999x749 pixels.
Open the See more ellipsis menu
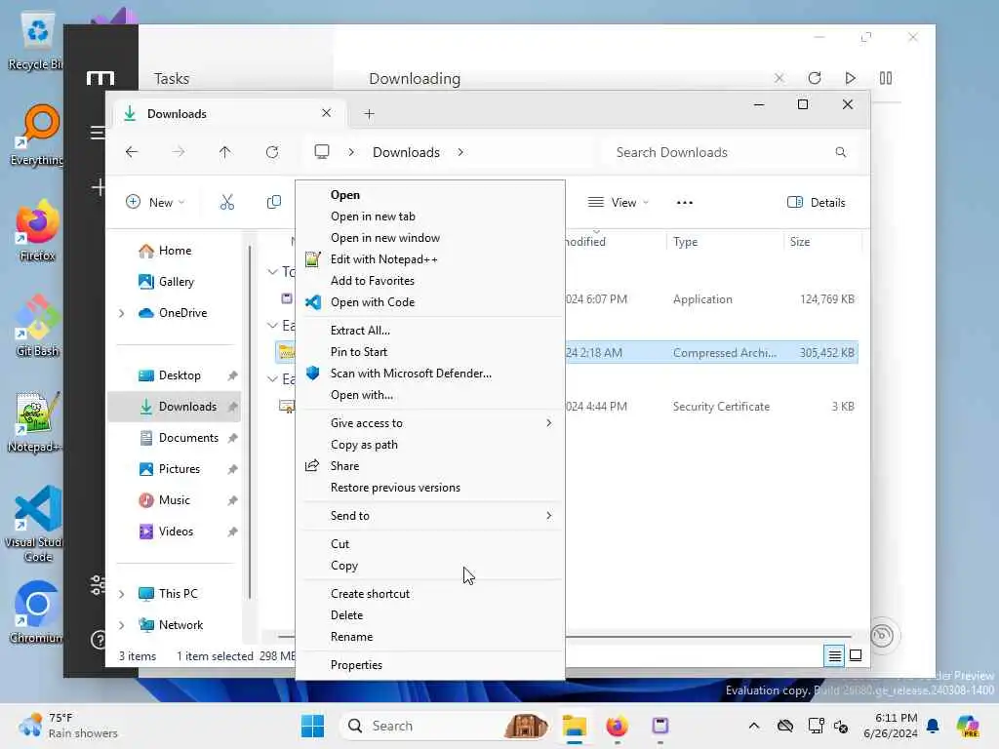pos(684,203)
